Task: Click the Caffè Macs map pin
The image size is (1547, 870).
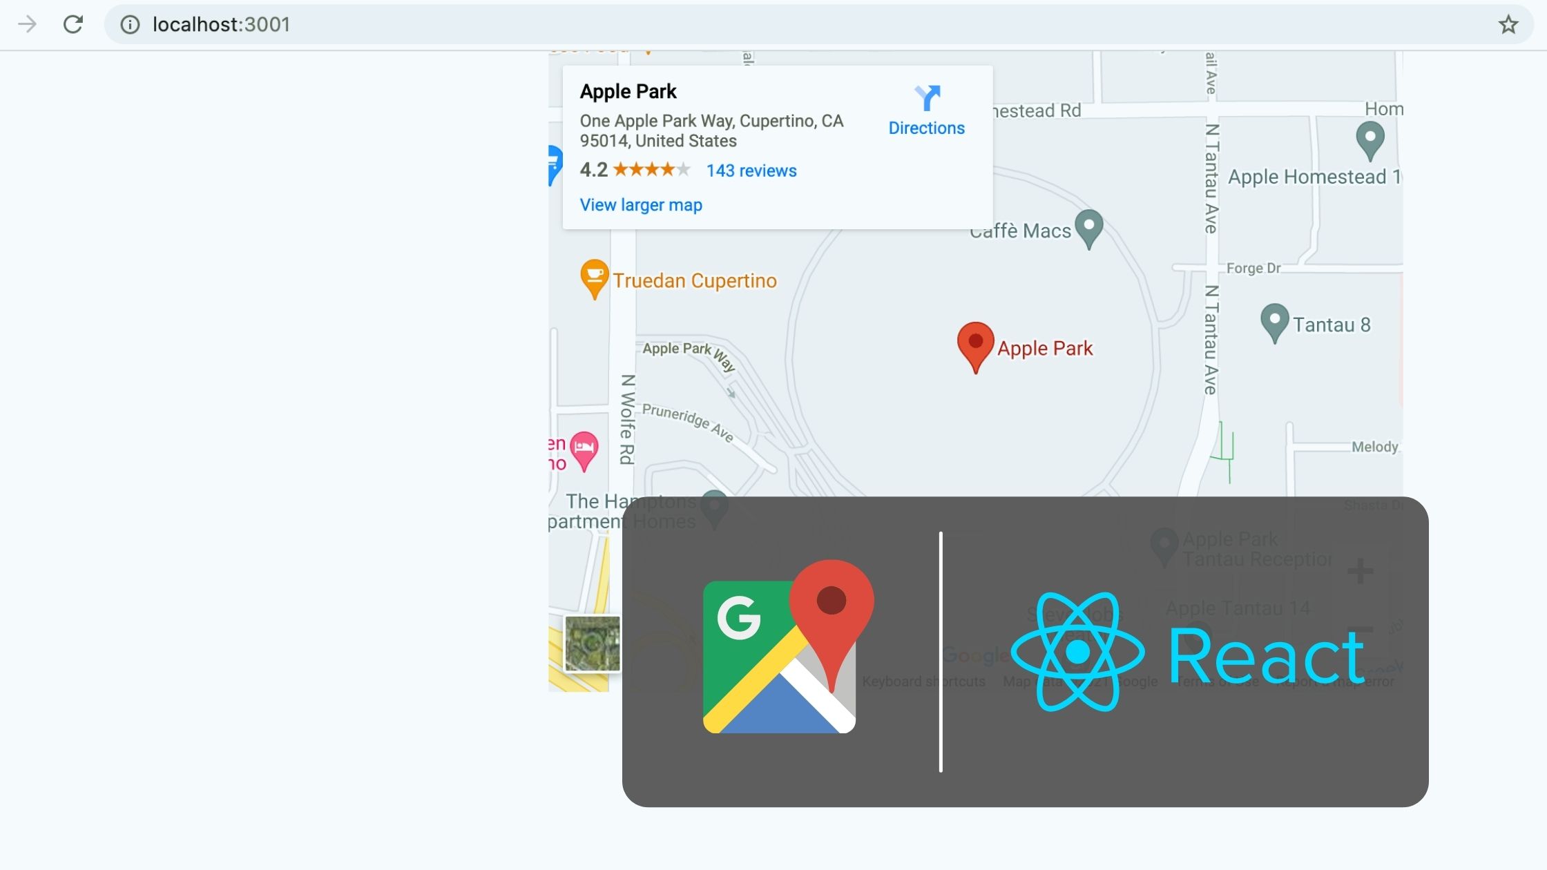Action: 1089,227
